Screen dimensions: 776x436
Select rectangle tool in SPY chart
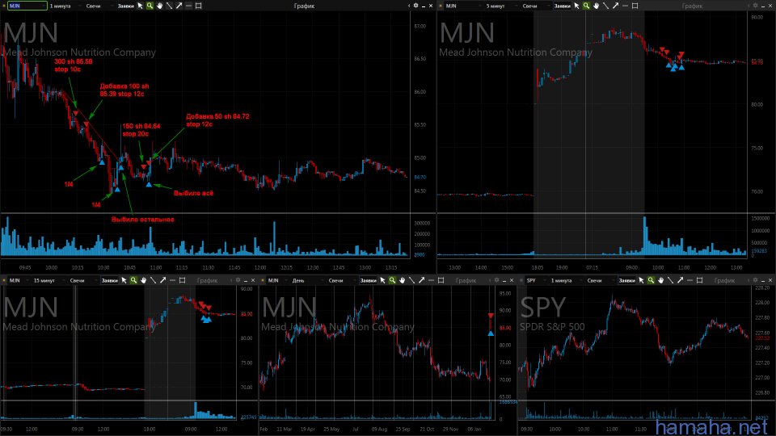pyautogui.click(x=700, y=280)
